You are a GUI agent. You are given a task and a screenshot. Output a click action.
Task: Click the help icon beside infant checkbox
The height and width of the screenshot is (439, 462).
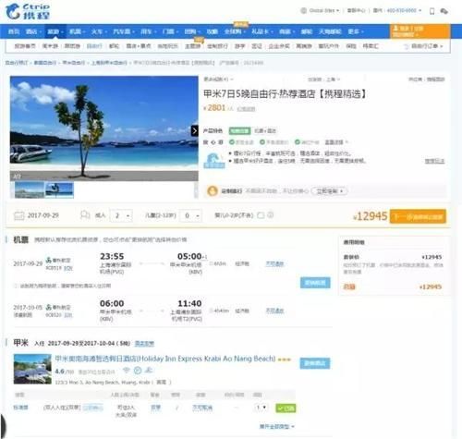tap(270, 215)
